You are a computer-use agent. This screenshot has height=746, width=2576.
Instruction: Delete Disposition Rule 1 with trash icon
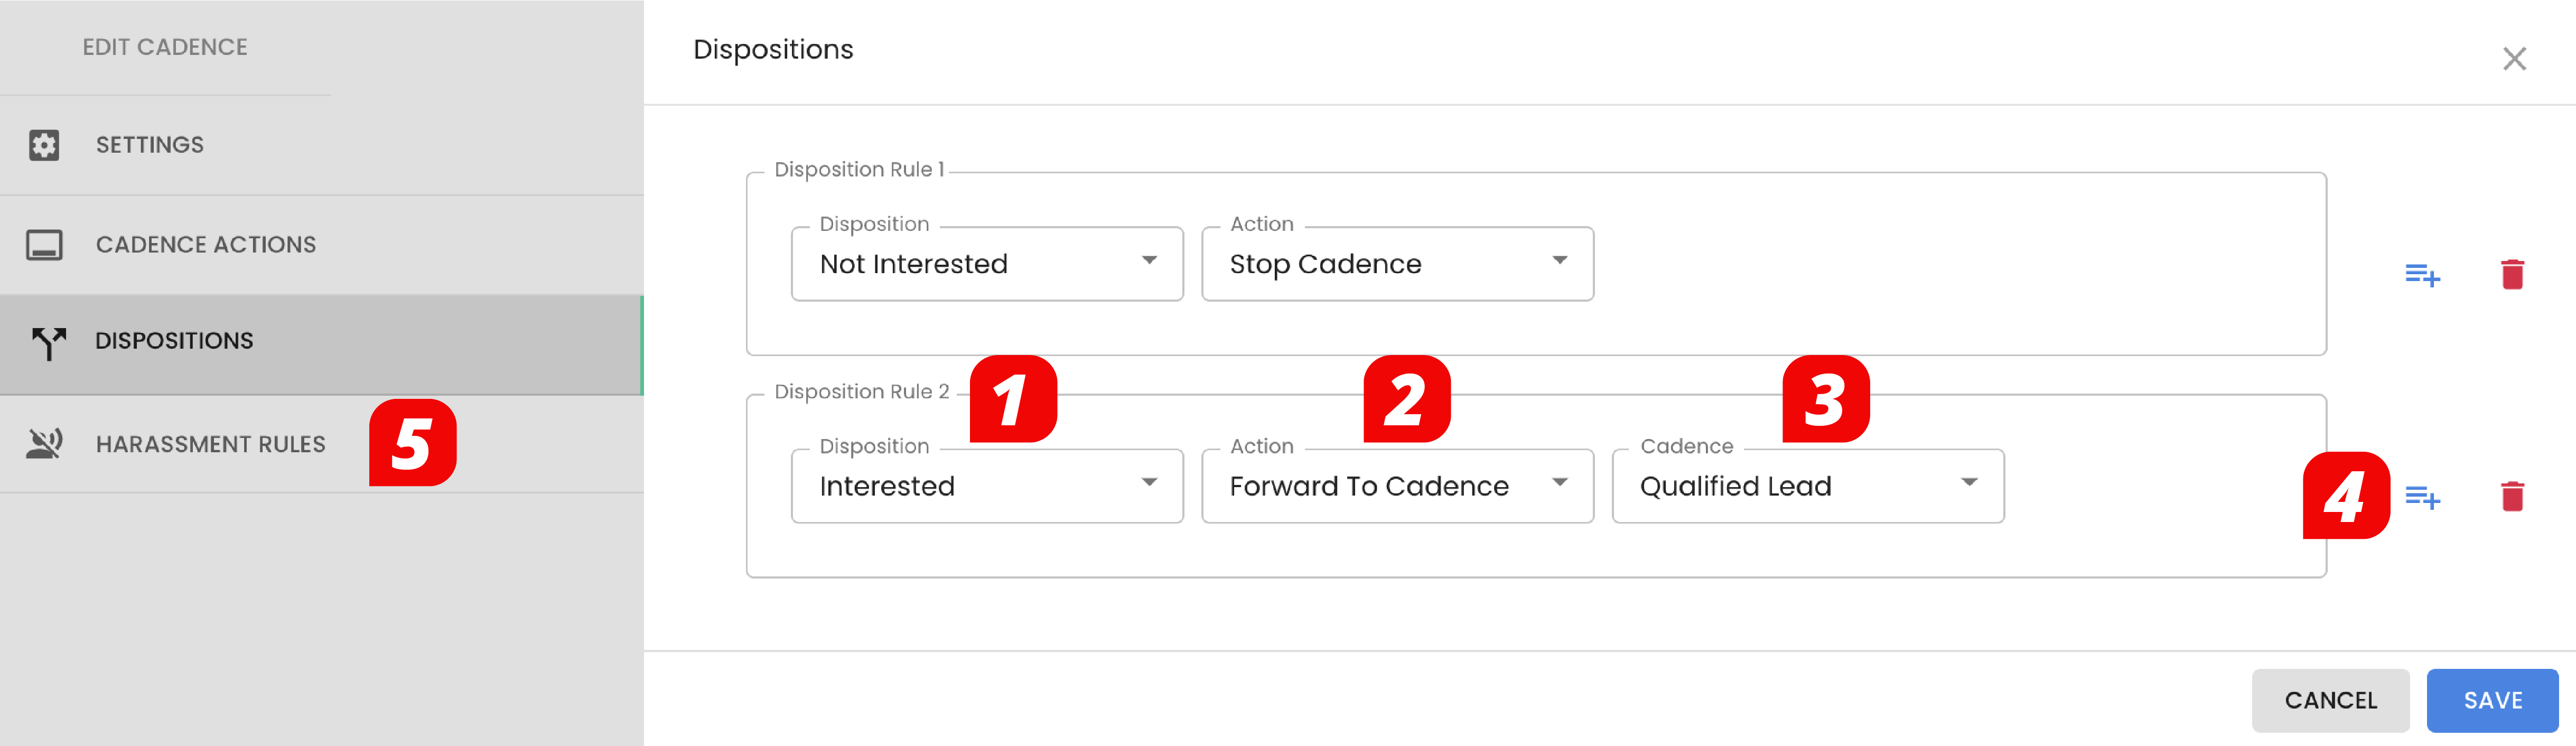click(x=2512, y=274)
